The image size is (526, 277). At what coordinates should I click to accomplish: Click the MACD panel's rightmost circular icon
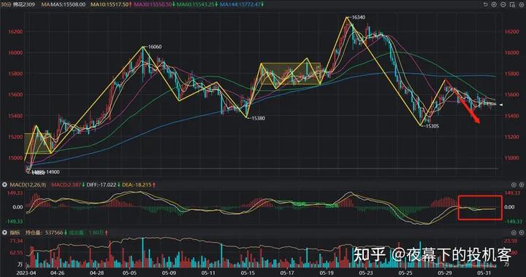[521, 184]
